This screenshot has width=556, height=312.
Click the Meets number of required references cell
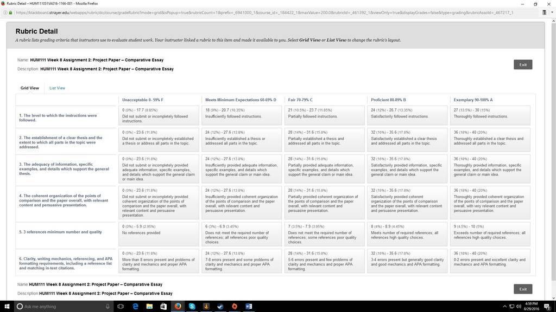407,234
